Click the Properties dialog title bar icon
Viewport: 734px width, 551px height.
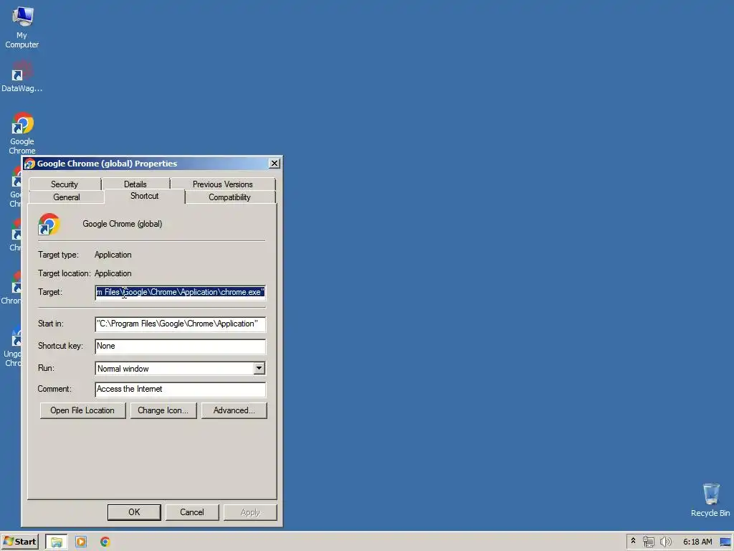(30, 164)
